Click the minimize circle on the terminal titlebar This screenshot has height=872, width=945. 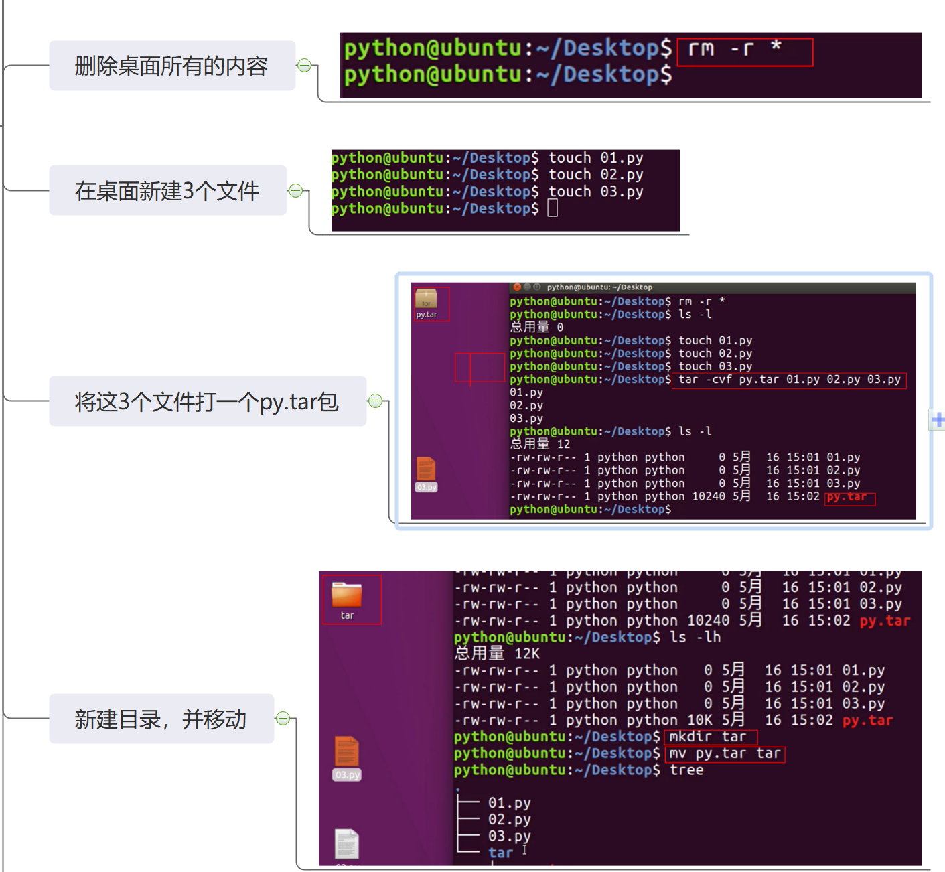(x=526, y=287)
